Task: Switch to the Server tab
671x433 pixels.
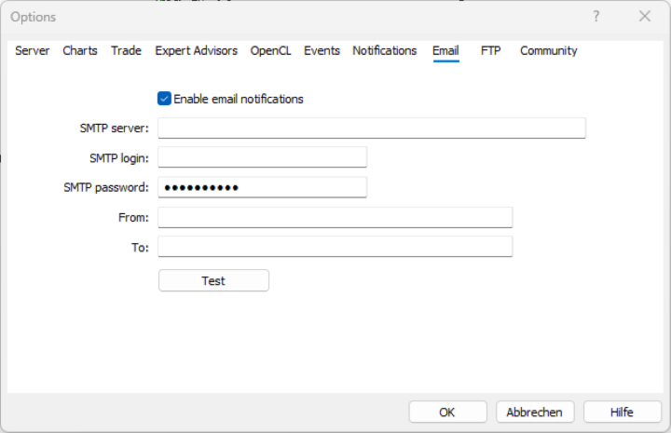Action: 33,51
